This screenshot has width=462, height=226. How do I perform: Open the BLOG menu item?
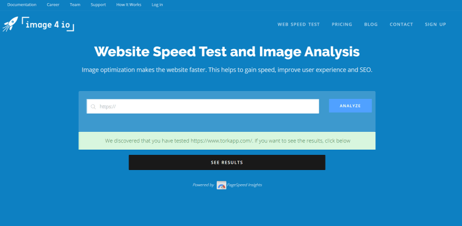click(371, 25)
